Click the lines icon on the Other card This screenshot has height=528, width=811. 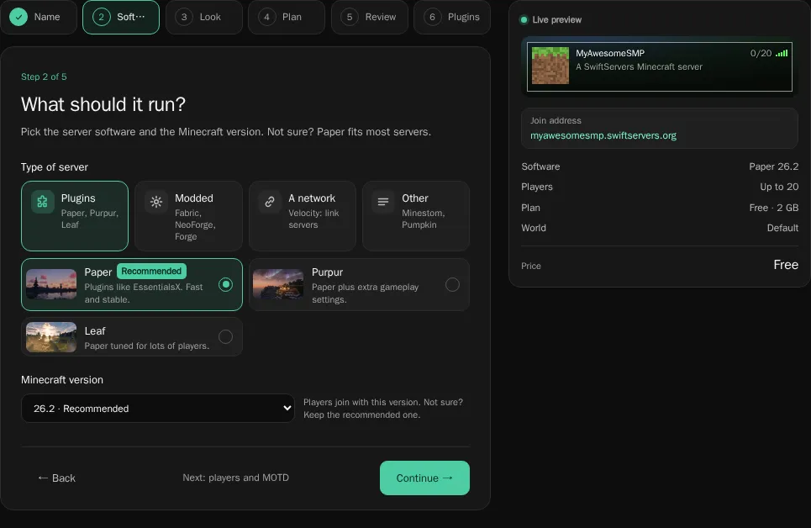(383, 202)
